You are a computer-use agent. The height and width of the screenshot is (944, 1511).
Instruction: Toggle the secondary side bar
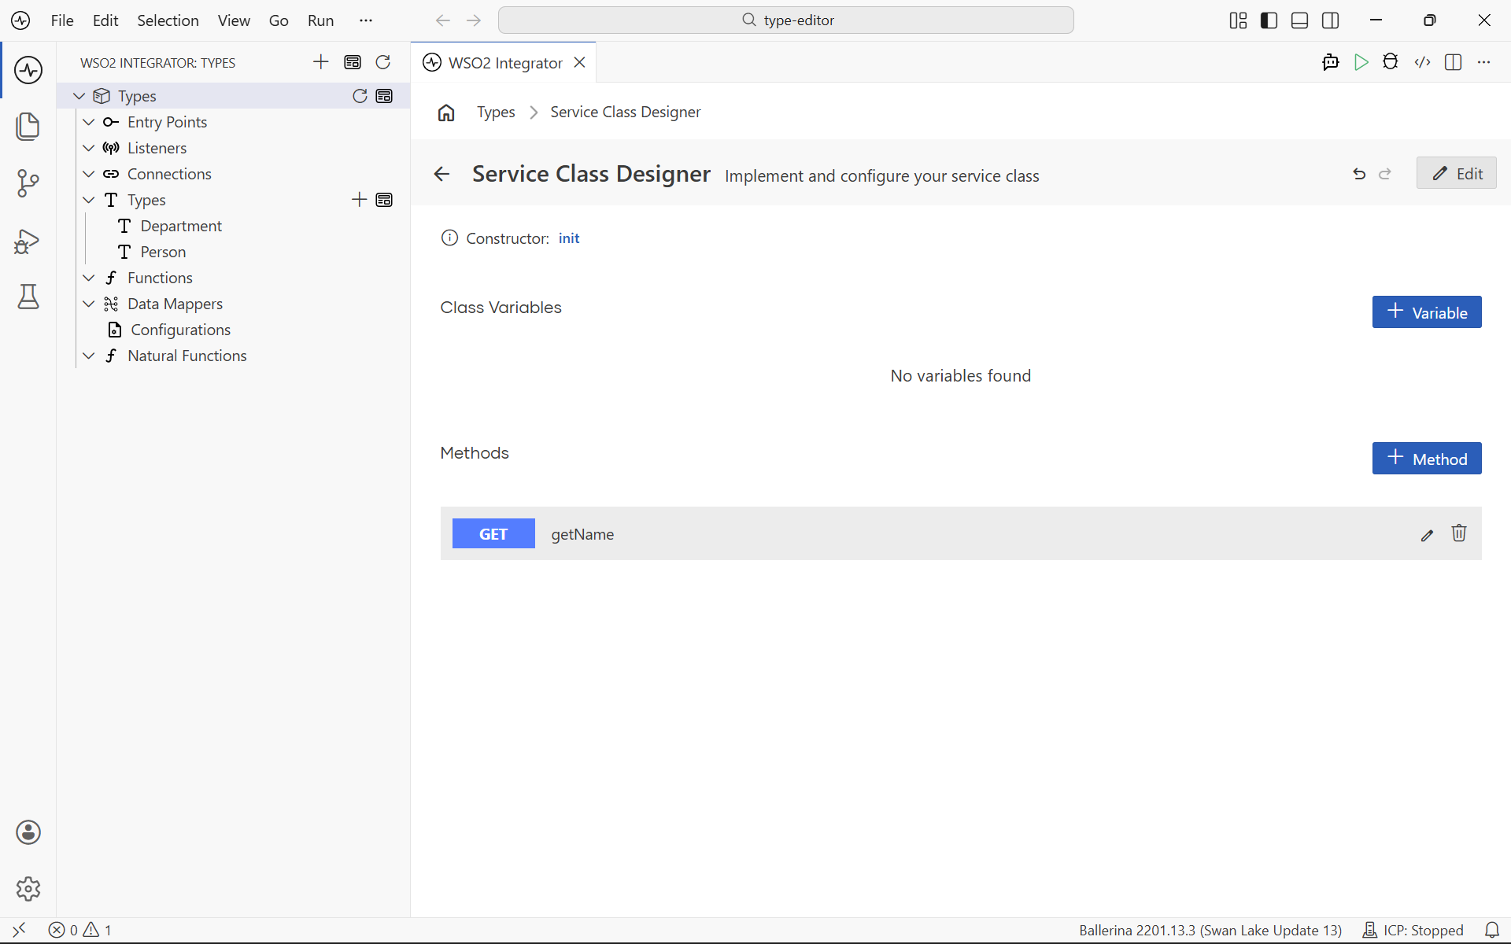(x=1331, y=20)
